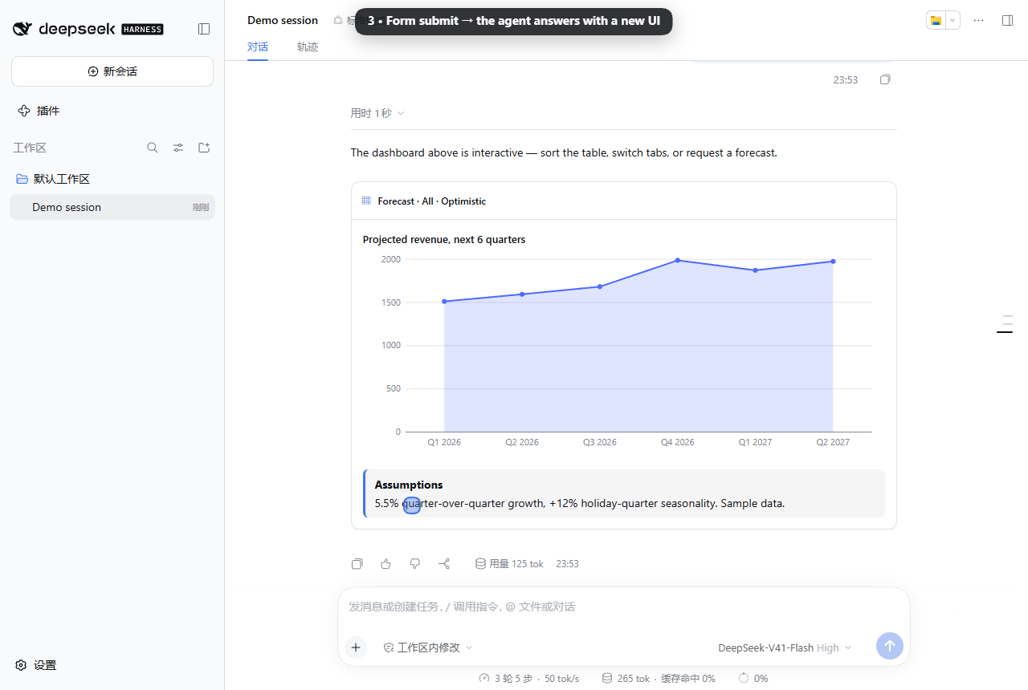Open workspace filter settings sliders icon
The height and width of the screenshot is (690, 1028).
pyautogui.click(x=178, y=148)
